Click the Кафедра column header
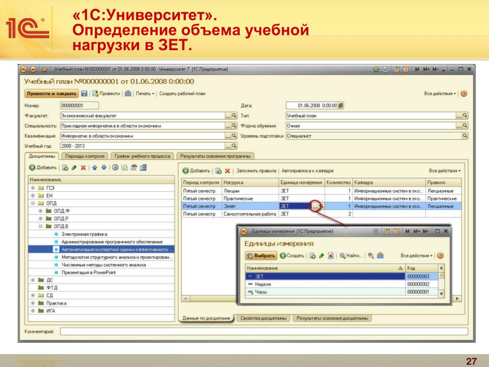Viewport: 489px width, 367px height. pyautogui.click(x=389, y=182)
